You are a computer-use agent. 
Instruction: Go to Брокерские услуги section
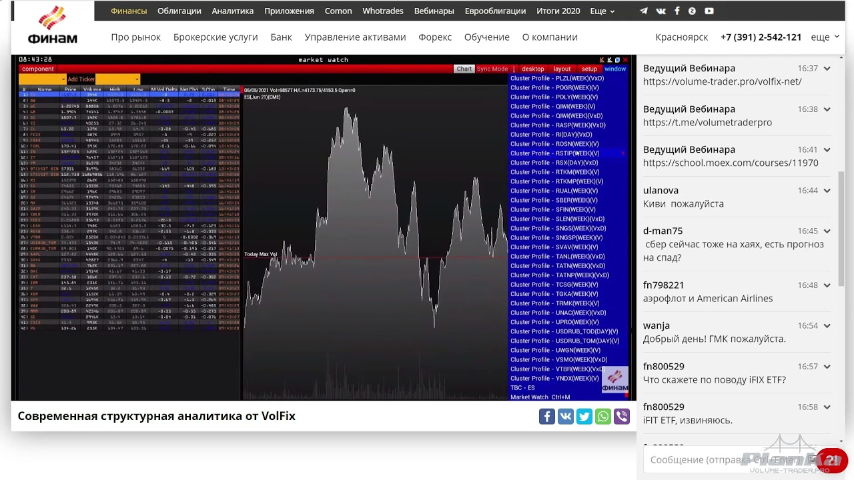point(216,37)
